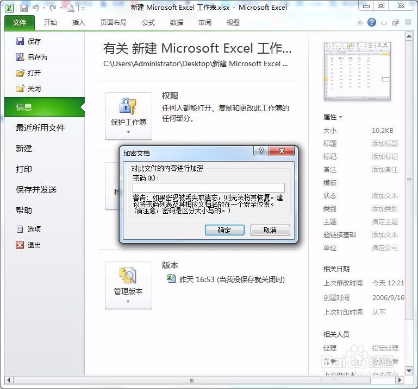
Task: Expand the 属性 dropdown
Action: coord(333,117)
